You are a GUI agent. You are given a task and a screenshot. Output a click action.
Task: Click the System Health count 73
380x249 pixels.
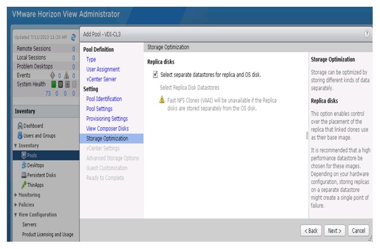48,93
